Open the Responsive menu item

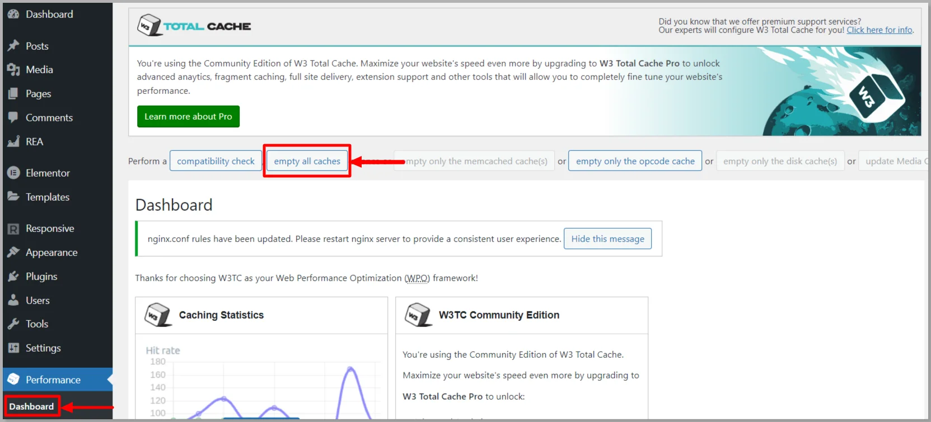[x=57, y=229]
